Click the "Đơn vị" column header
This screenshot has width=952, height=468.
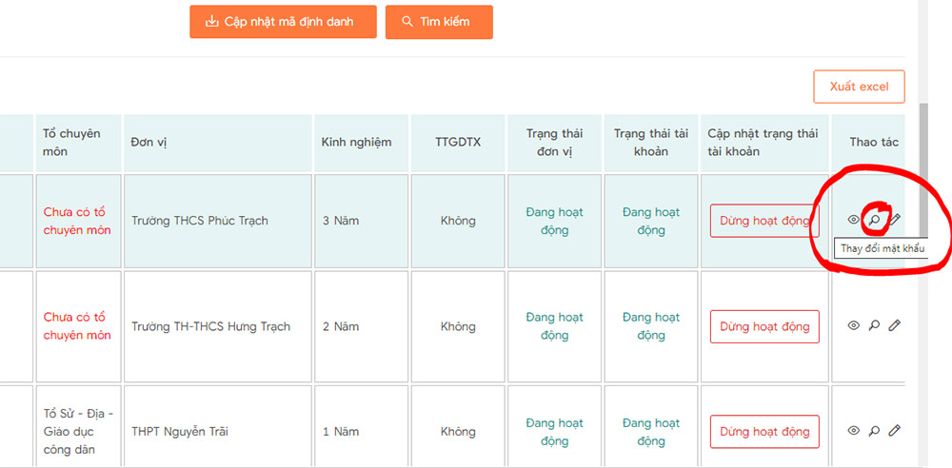[149, 143]
